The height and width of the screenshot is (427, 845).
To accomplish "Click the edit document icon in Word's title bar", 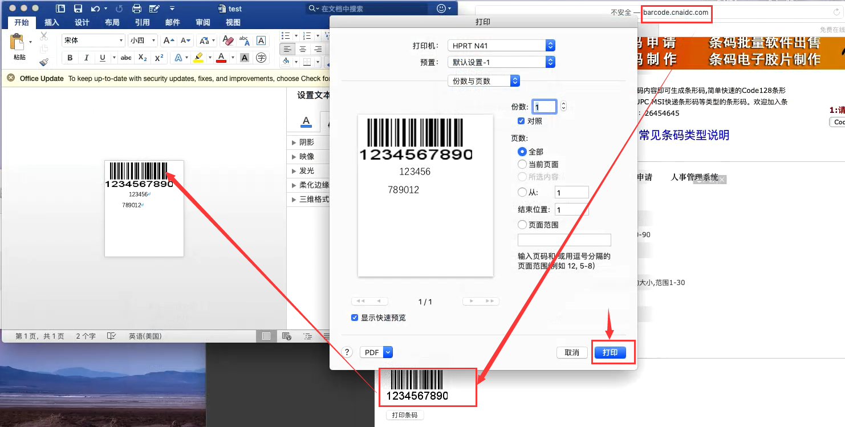I will click(154, 9).
